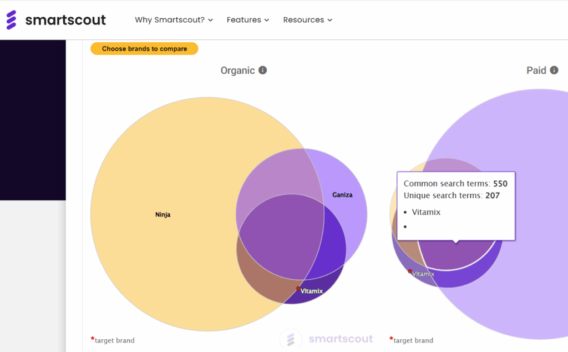Image resolution: width=568 pixels, height=352 pixels.
Task: Click target brand legend under Organic chart
Action: click(x=112, y=340)
